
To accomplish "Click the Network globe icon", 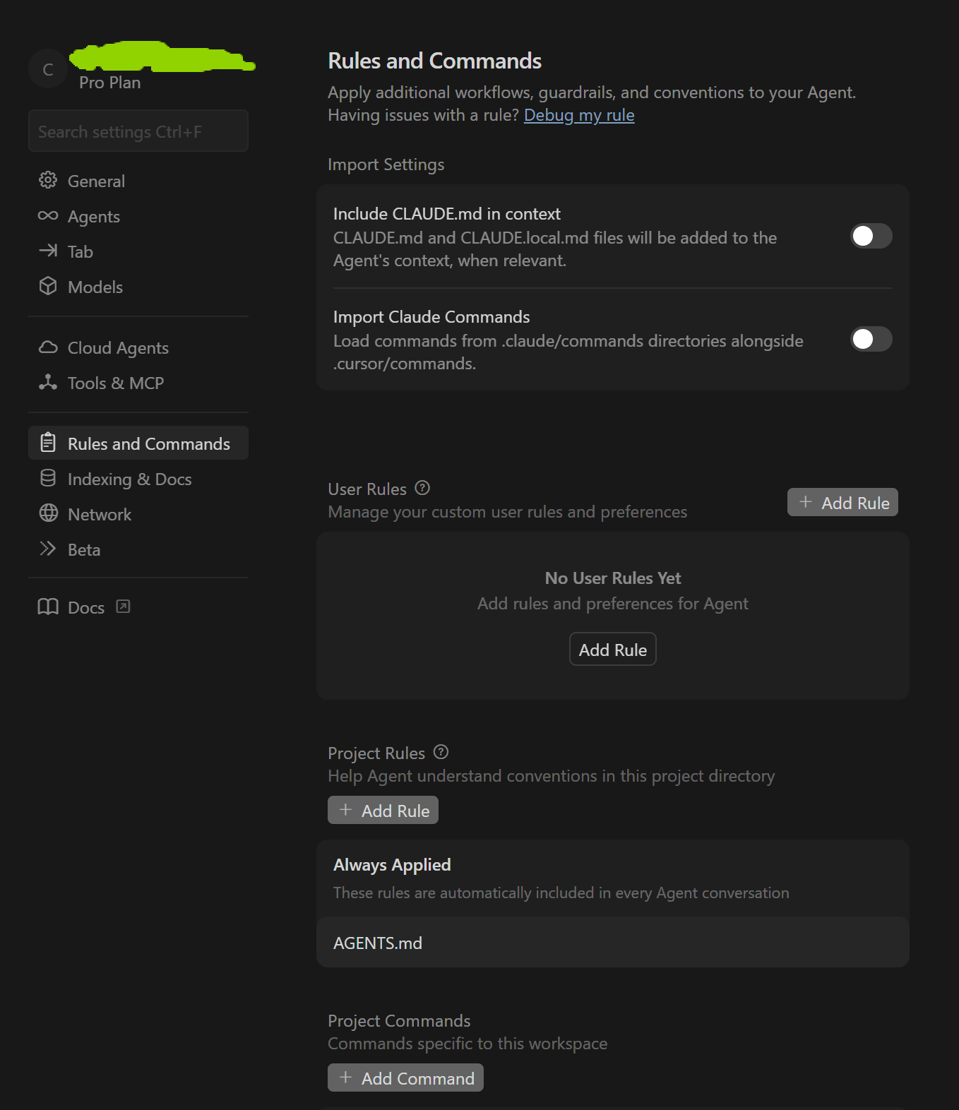I will click(48, 513).
